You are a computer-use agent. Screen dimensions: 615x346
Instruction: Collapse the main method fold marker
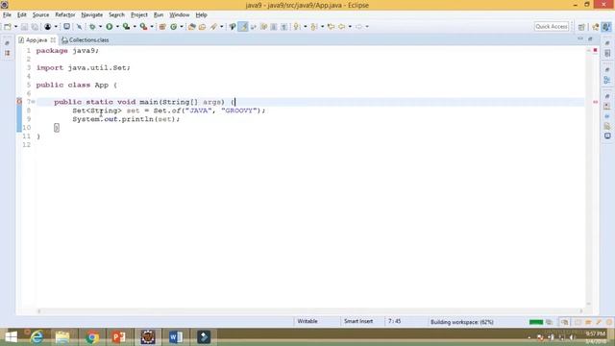(x=34, y=102)
